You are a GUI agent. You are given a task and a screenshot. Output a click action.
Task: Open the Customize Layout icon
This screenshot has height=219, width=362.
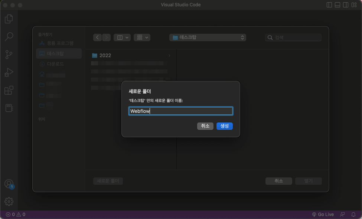(x=354, y=5)
